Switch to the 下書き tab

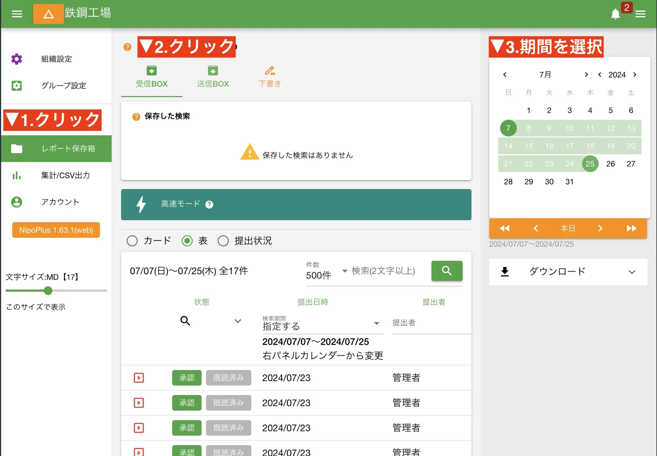270,76
